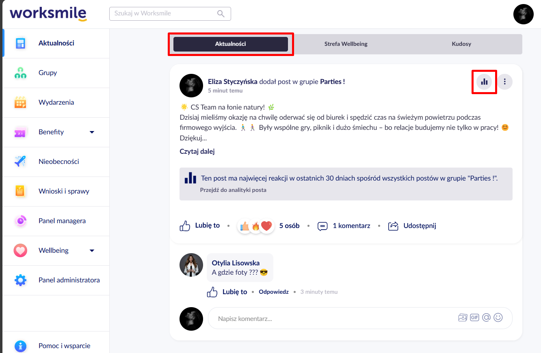541x353 pixels.
Task: Expand the Wellbeing submenu arrow
Action: point(92,251)
